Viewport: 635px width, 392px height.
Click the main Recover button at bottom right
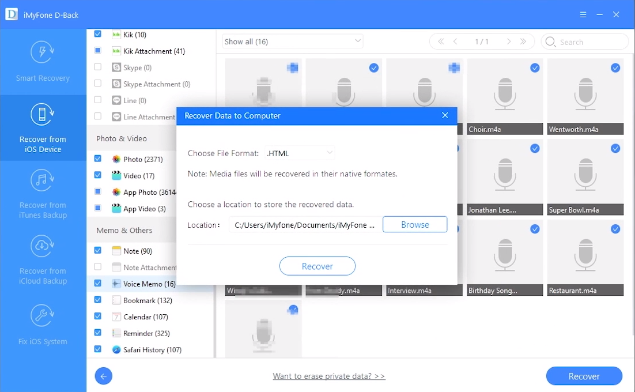click(584, 376)
